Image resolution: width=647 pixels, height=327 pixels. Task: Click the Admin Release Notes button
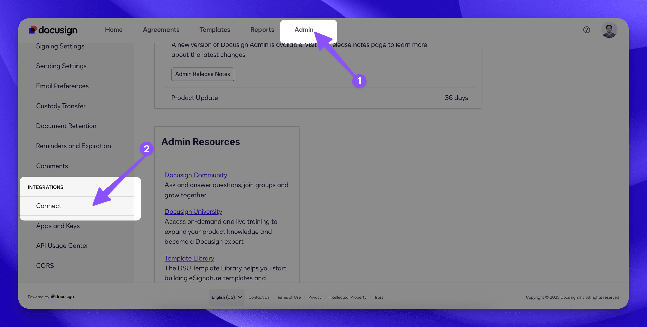(203, 74)
